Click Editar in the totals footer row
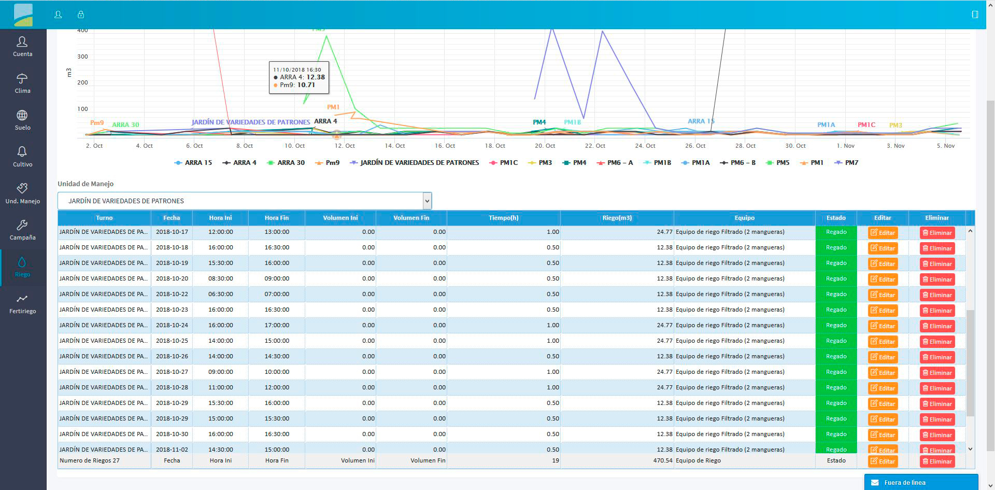The width and height of the screenshot is (995, 490). point(883,461)
